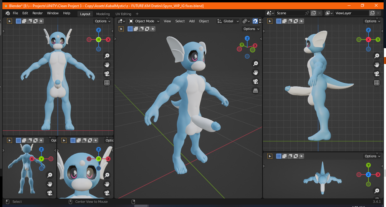
Task: Click the zoom magnifier in top-left viewport
Action: [107, 56]
